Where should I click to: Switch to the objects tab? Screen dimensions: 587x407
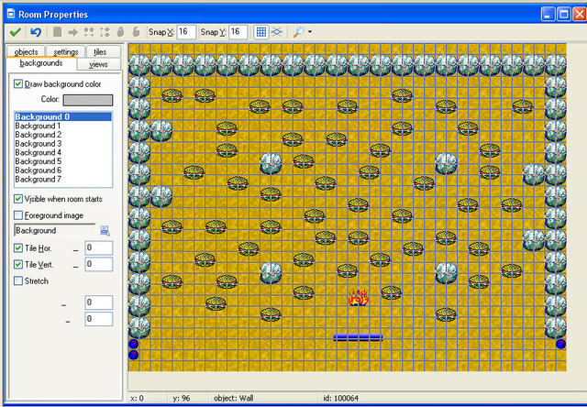(26, 51)
